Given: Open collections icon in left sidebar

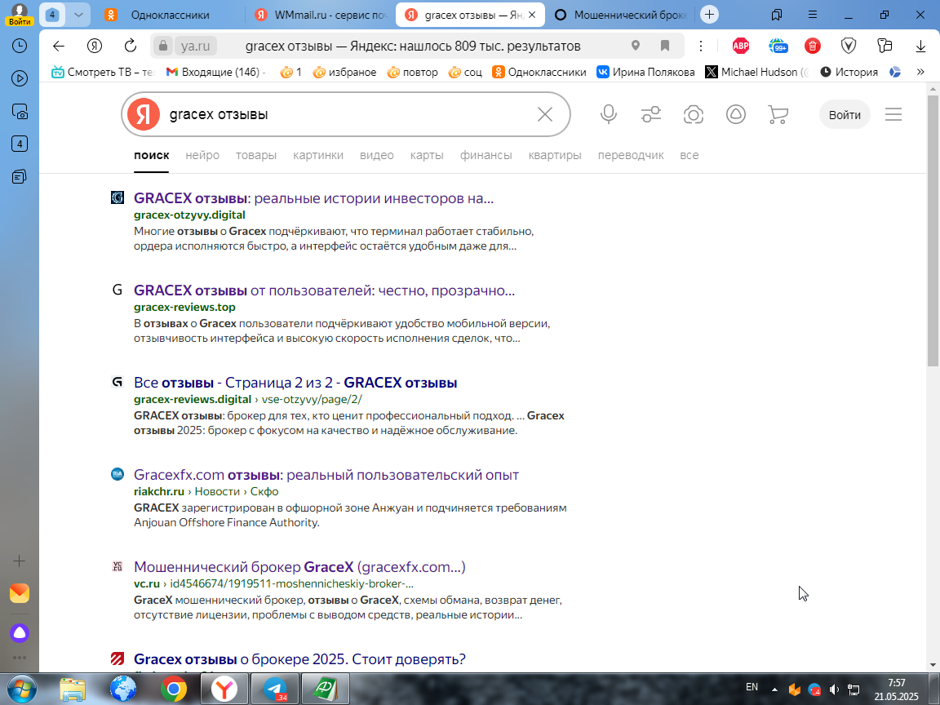Looking at the screenshot, I should (x=20, y=176).
